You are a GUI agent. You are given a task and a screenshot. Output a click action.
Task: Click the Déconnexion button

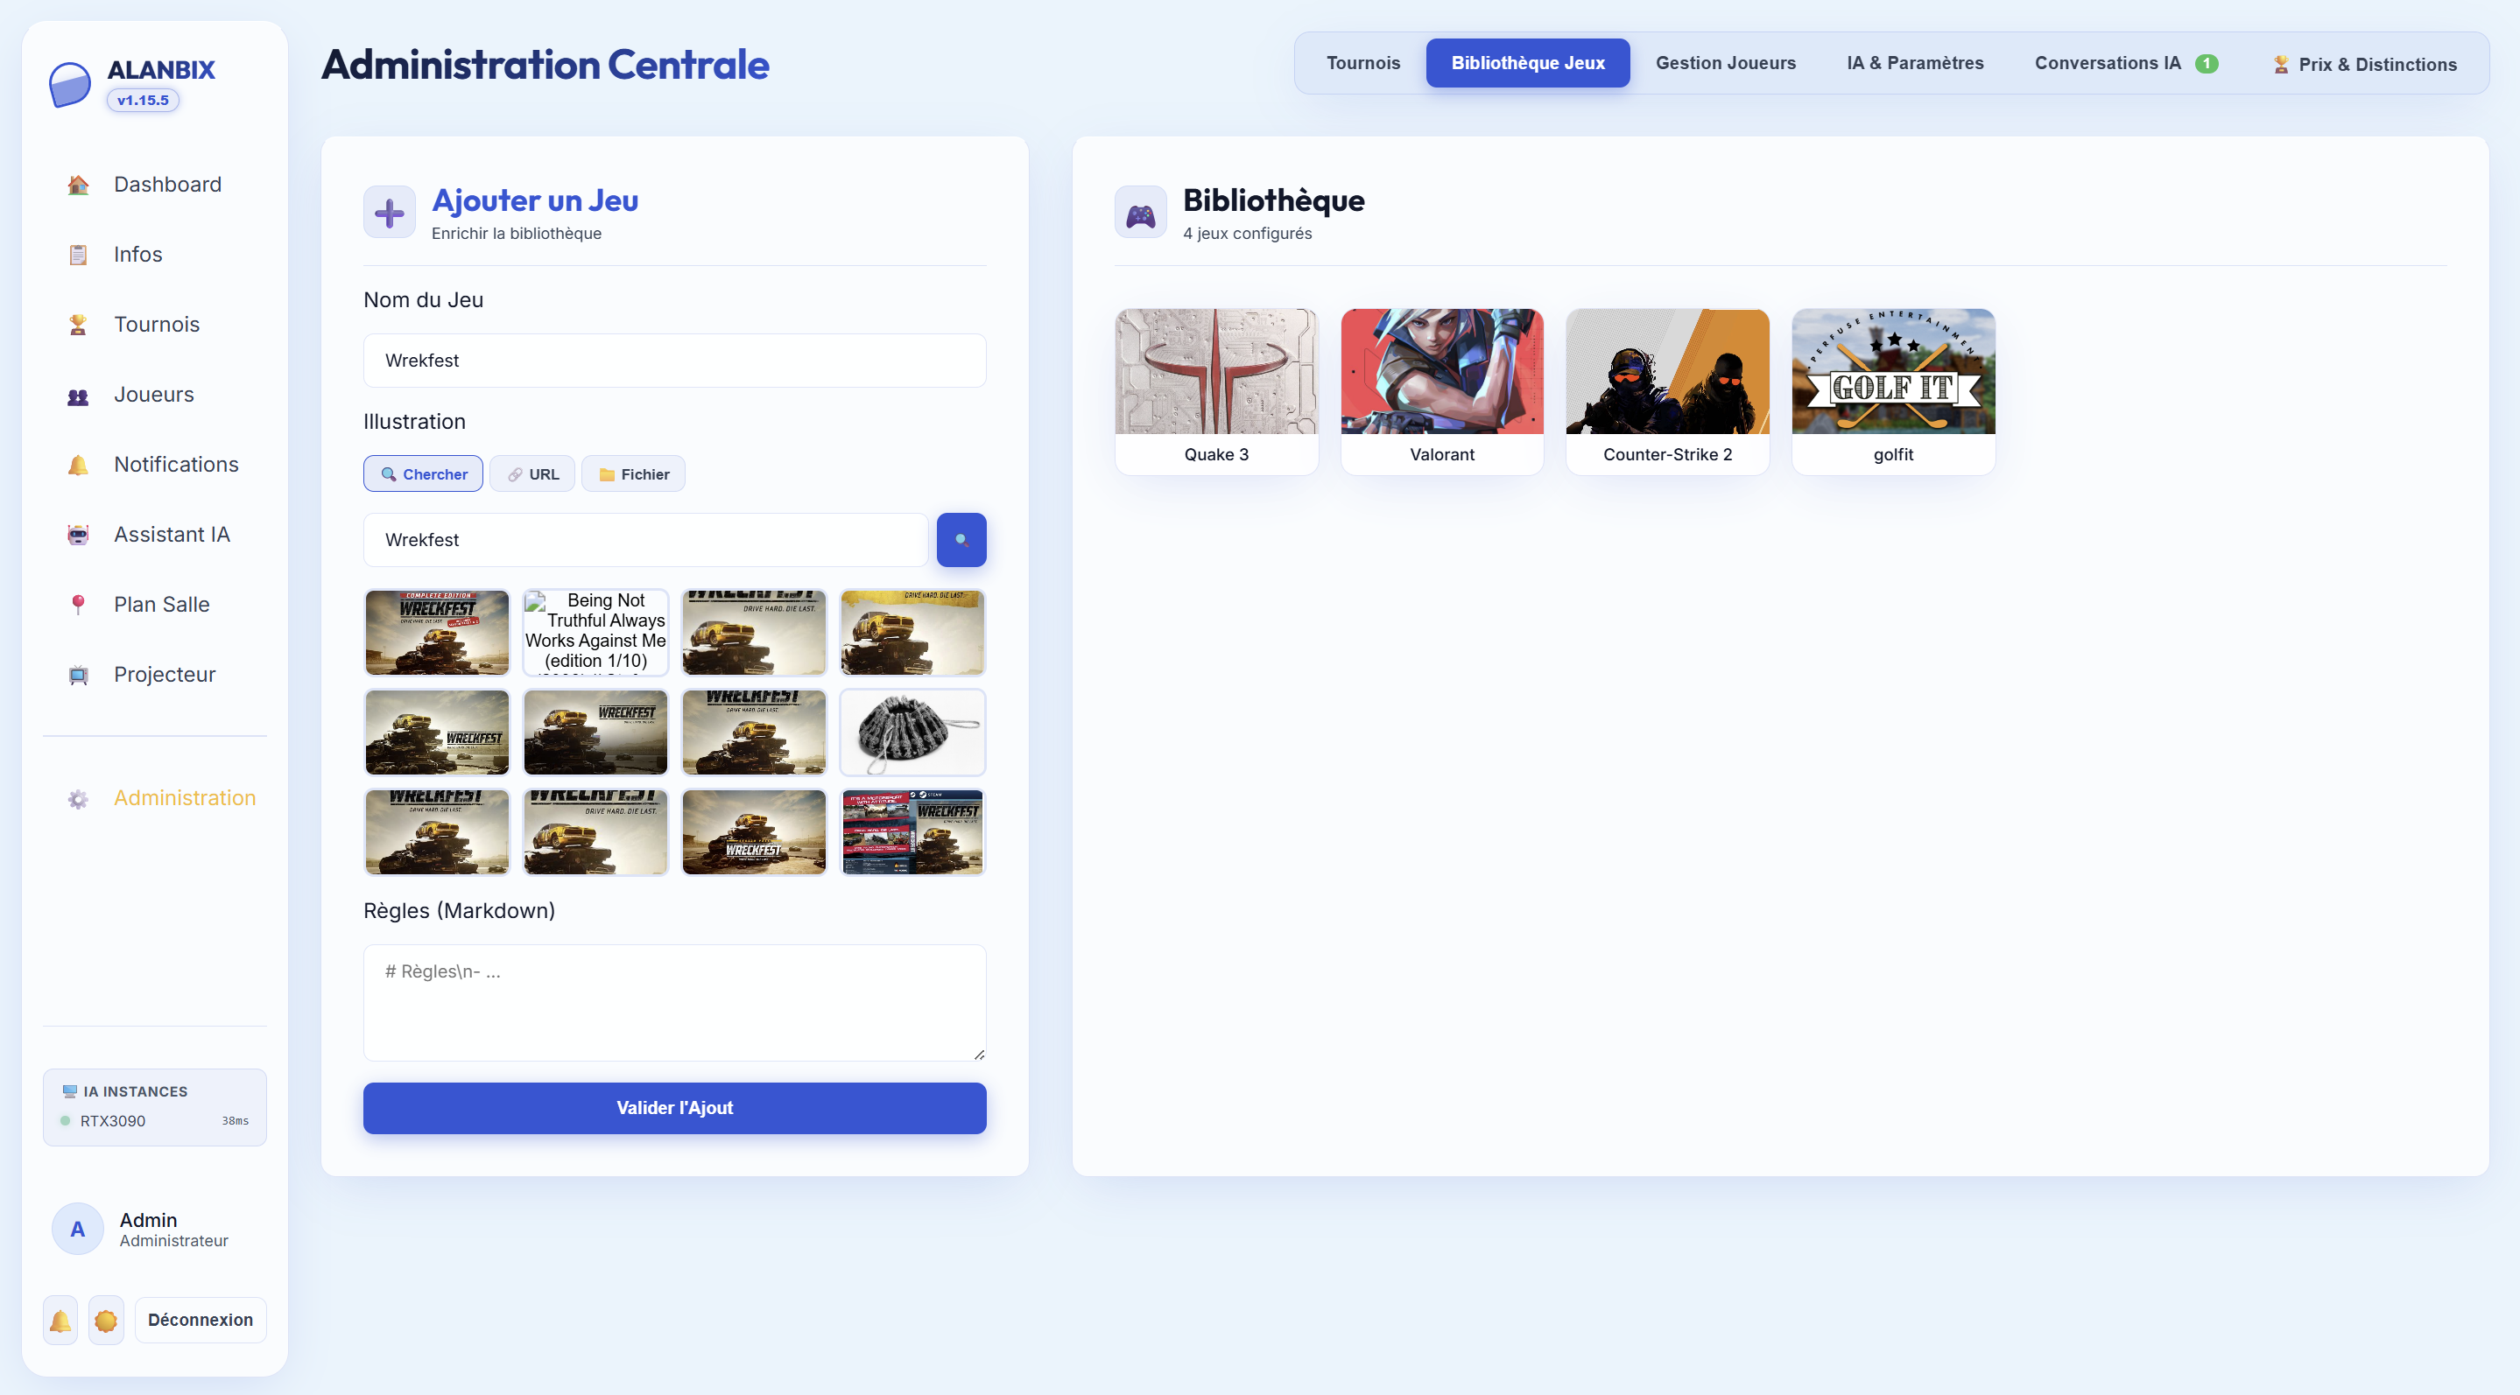point(201,1321)
